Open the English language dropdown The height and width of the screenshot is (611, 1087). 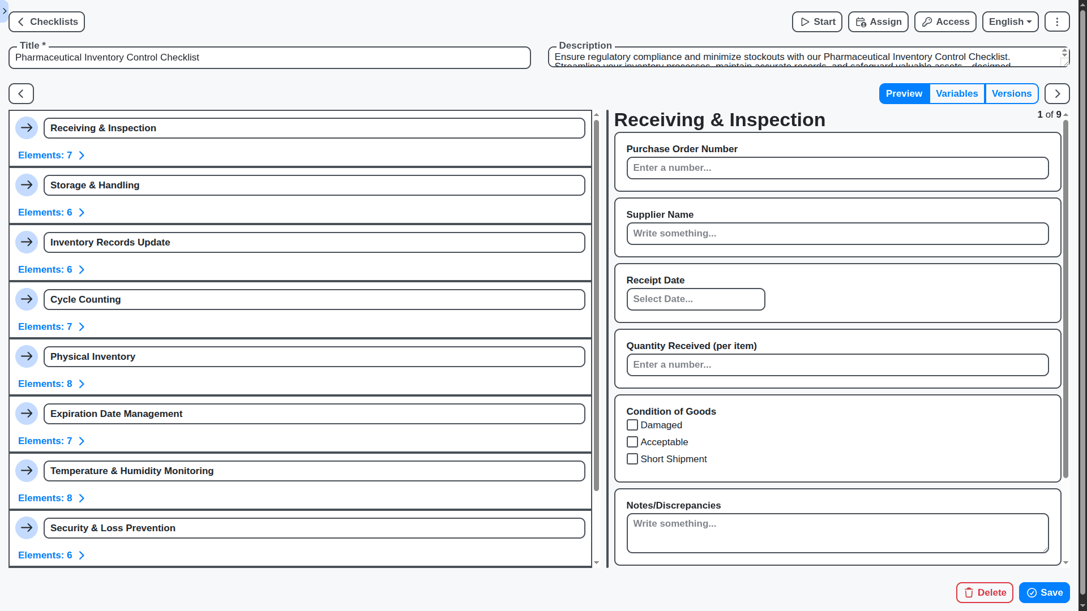(x=1010, y=21)
